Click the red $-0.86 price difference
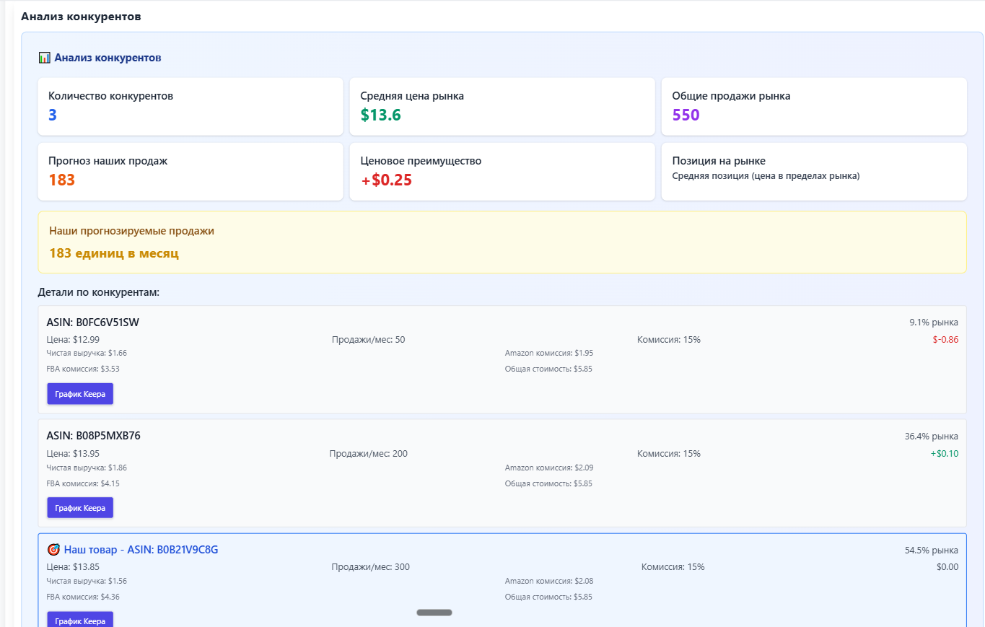 945,340
